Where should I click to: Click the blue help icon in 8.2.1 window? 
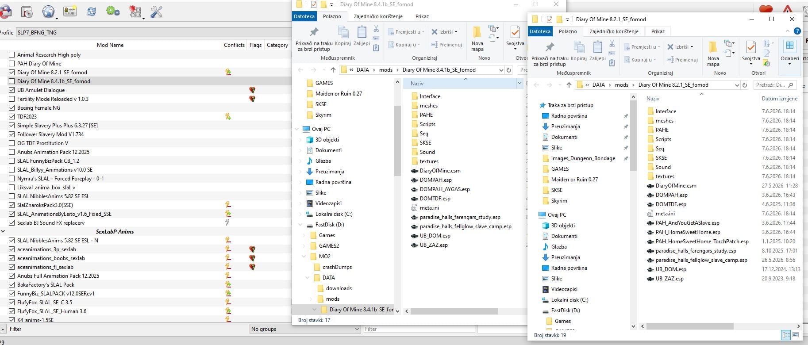(x=797, y=31)
